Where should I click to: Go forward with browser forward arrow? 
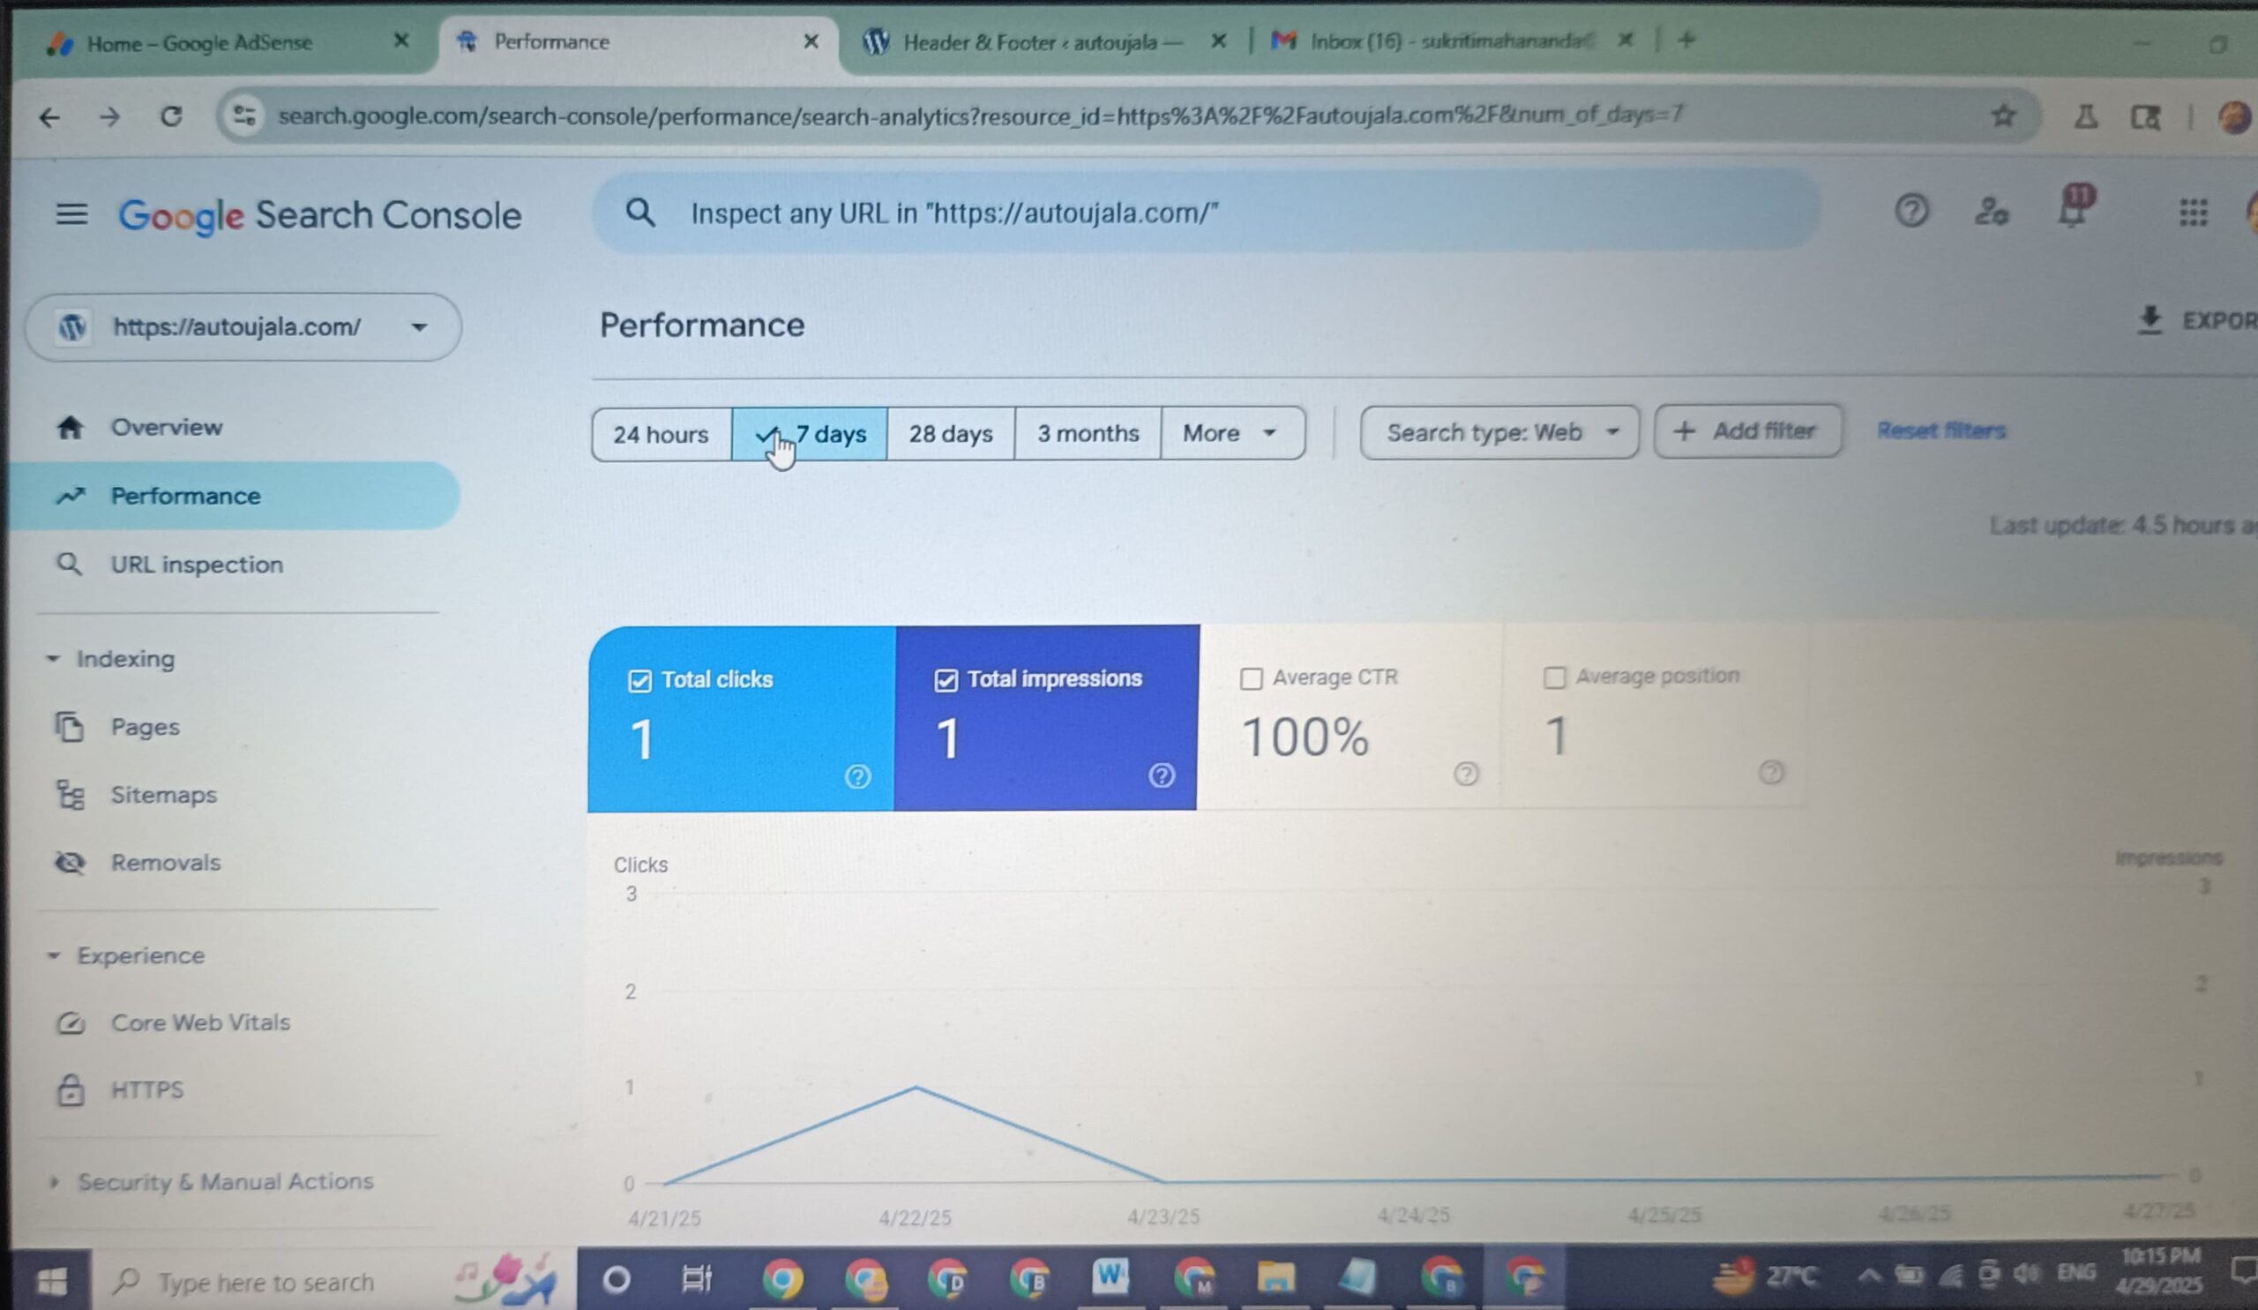pos(109,116)
